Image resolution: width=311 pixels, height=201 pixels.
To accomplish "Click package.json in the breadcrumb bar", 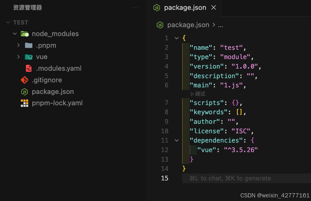I will tap(188, 25).
